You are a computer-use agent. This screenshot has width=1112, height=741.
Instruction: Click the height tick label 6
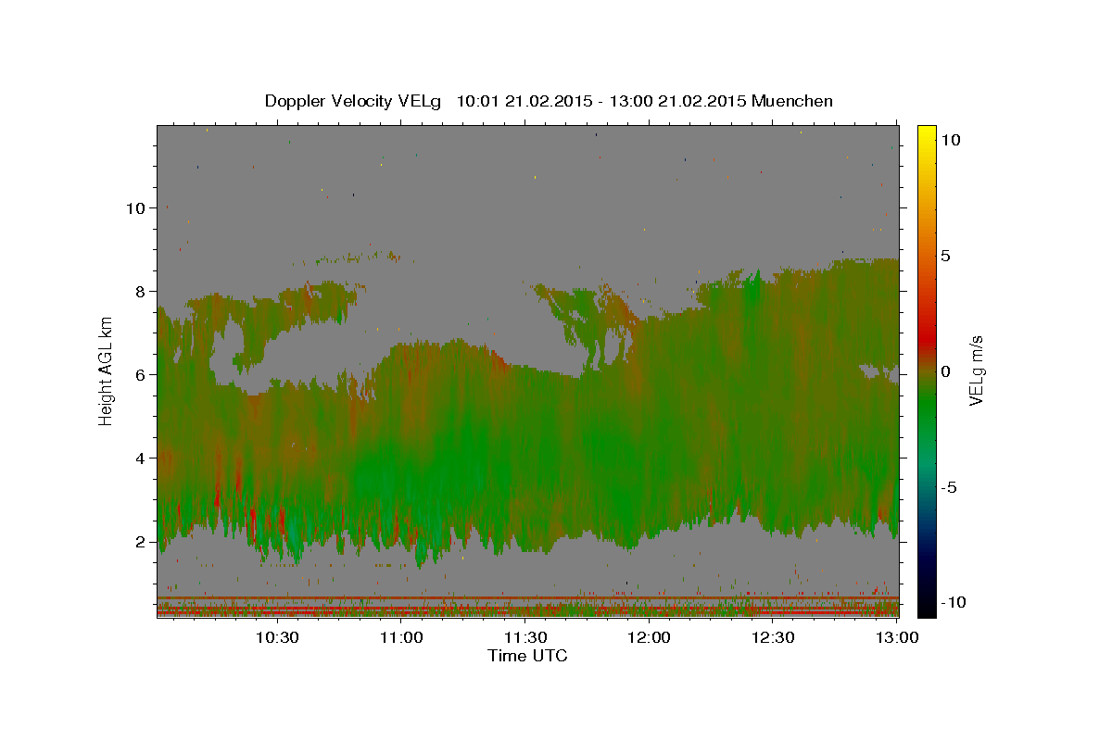coord(141,374)
